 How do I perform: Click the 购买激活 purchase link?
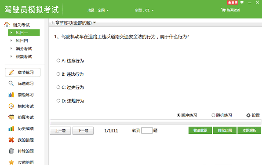point(233,10)
